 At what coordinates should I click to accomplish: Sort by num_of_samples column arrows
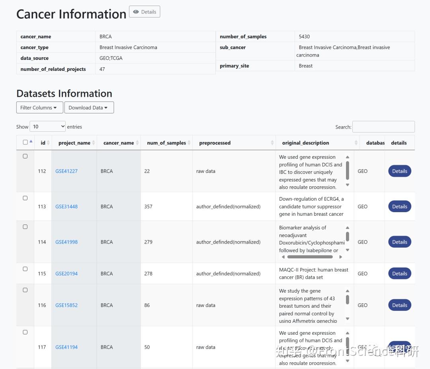189,143
